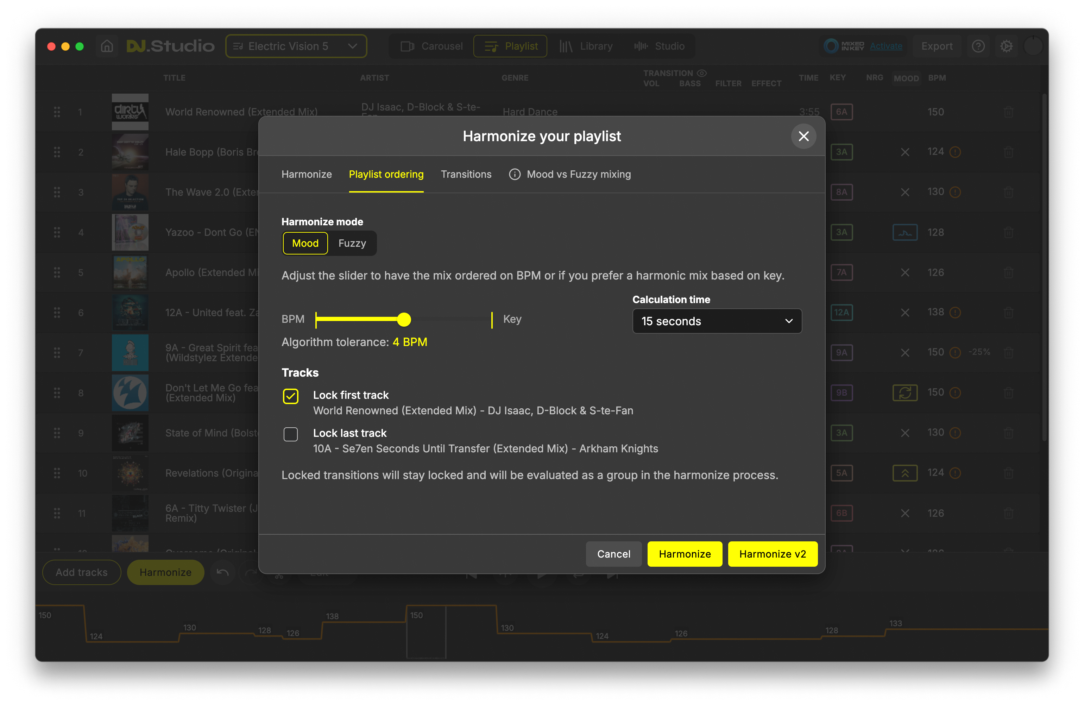The width and height of the screenshot is (1084, 704).
Task: Close the Harmonize dialog with the X
Action: pos(803,136)
